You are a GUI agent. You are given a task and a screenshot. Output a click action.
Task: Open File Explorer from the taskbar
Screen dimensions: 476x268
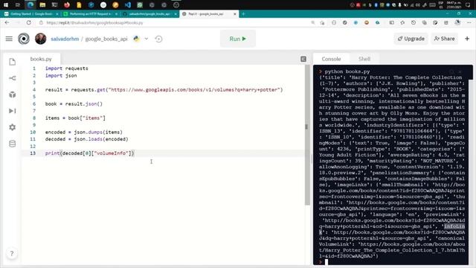click(x=42, y=5)
